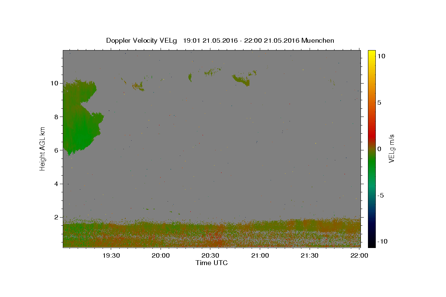Click the 19:30 time tick label

pos(111,255)
